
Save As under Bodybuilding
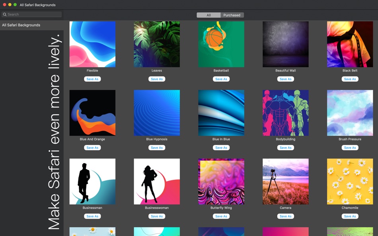tap(285, 148)
